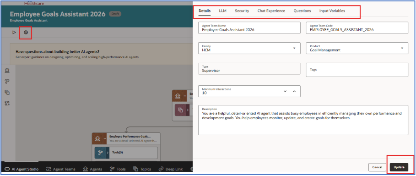Open the Product dropdown showing Goal Management
Viewport: 416px width, 176px height.
pyautogui.click(x=402, y=48)
